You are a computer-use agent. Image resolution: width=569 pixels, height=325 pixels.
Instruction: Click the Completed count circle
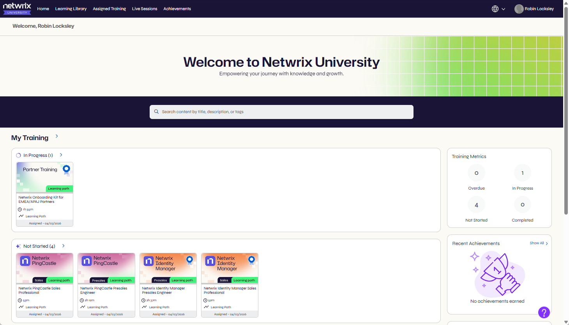coord(523,205)
